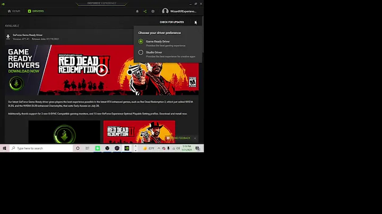Click Send Feedback
The width and height of the screenshot is (382, 214).
(179, 138)
